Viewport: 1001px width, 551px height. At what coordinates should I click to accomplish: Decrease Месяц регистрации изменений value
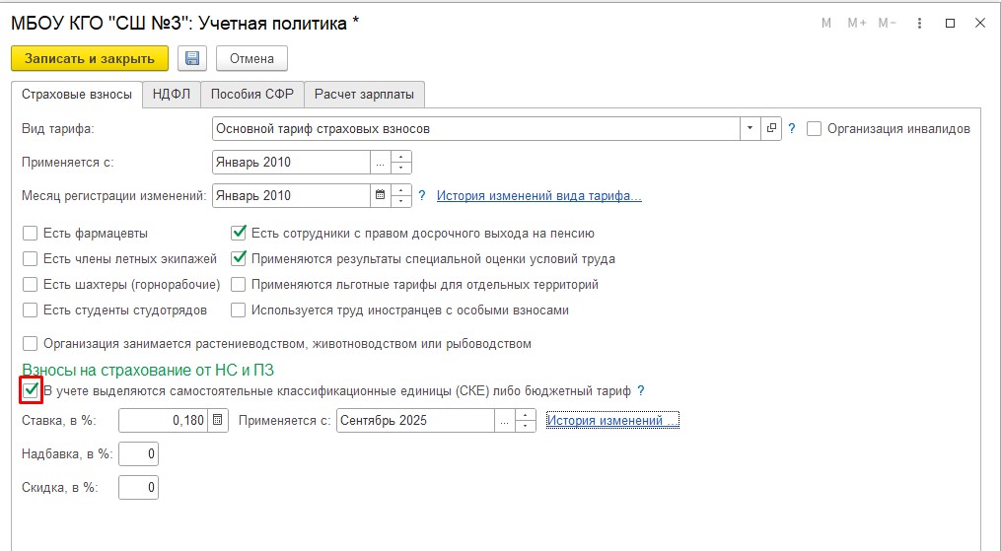[x=401, y=201]
